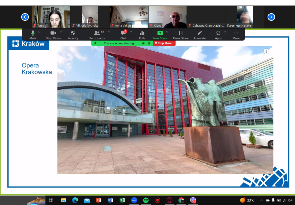
Task: Open Task View on the taskbar
Action: click(x=51, y=200)
